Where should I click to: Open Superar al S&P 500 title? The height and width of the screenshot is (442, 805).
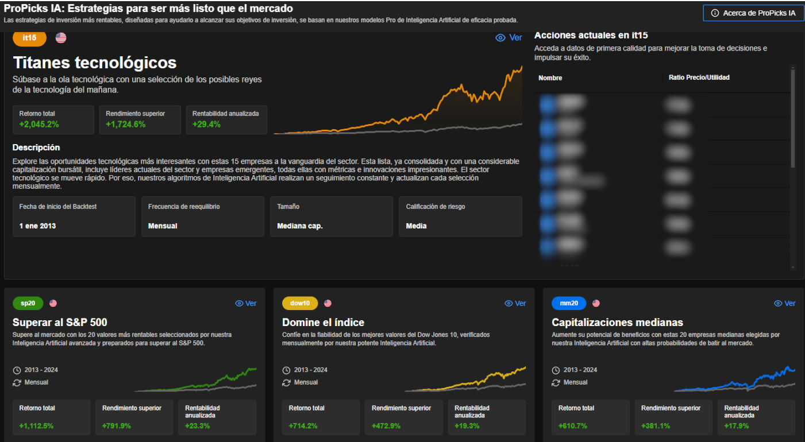(60, 323)
